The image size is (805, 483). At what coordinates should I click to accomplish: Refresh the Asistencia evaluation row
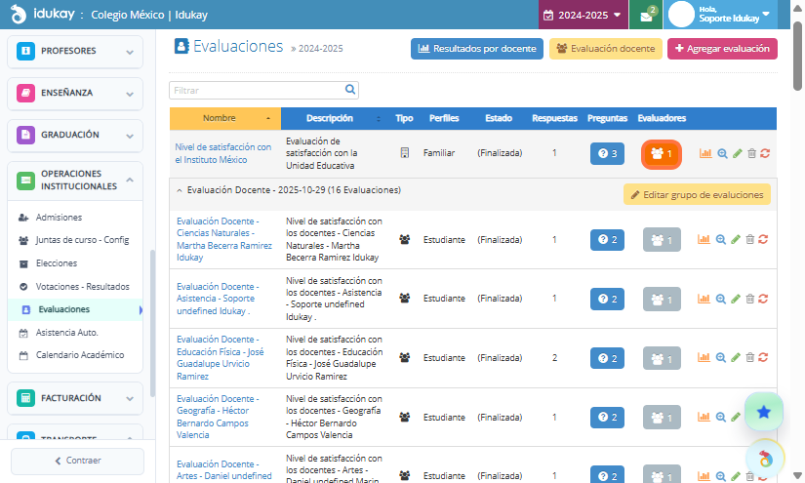(x=763, y=299)
